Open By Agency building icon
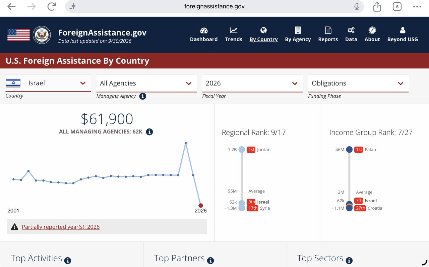This screenshot has height=267, width=429. 298,31
